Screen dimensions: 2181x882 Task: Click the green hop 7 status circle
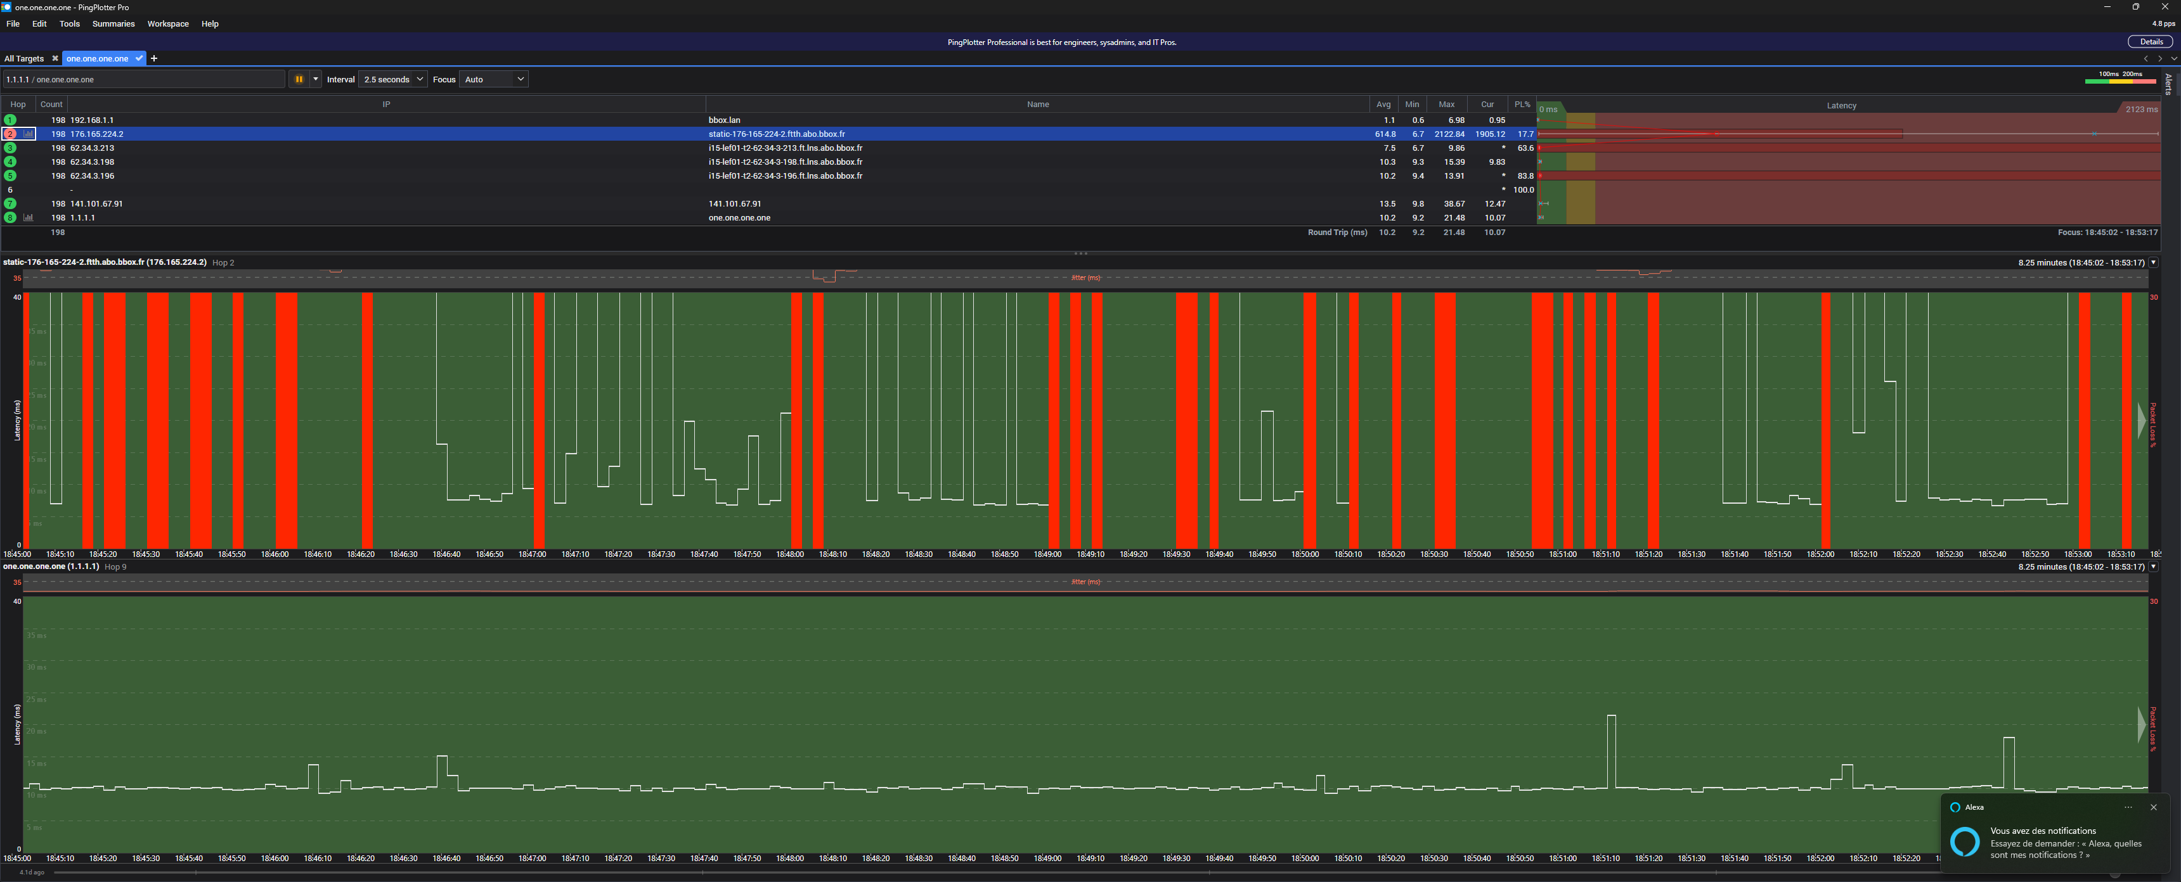click(x=10, y=204)
